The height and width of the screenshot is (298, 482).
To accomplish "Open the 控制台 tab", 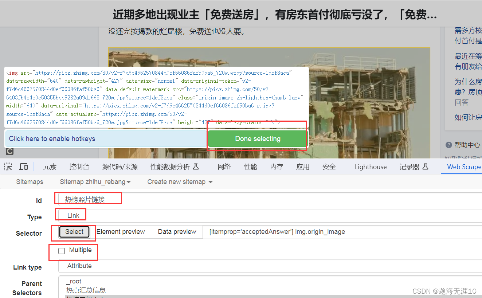I will click(x=79, y=166).
